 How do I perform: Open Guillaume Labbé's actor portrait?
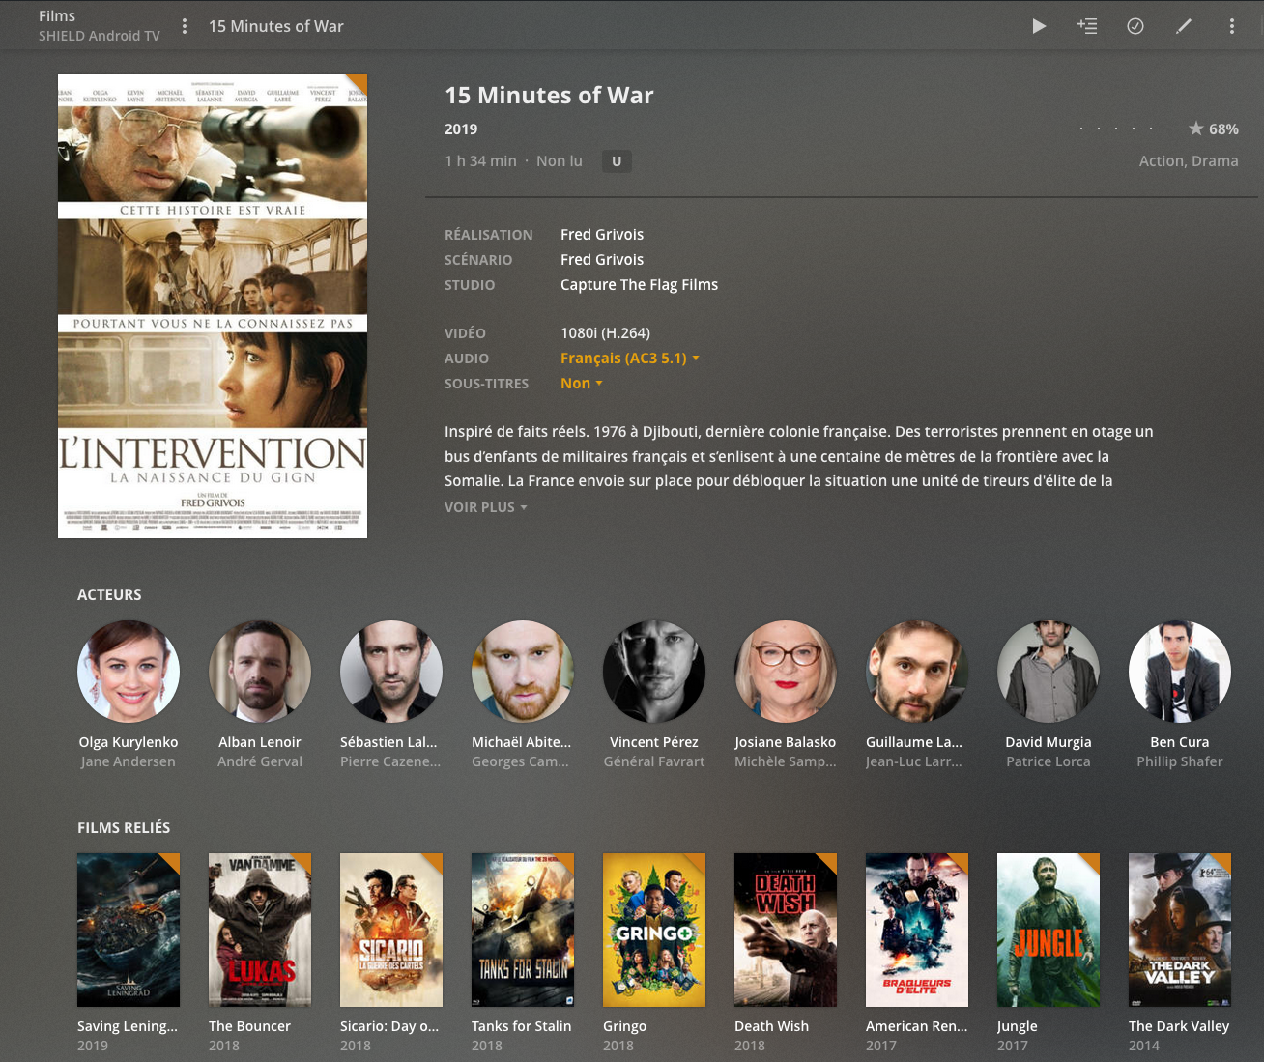[917, 672]
